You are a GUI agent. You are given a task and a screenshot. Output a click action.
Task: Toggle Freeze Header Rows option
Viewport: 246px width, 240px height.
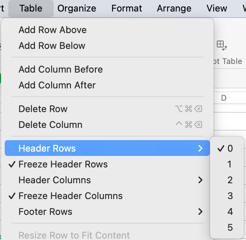click(x=63, y=164)
